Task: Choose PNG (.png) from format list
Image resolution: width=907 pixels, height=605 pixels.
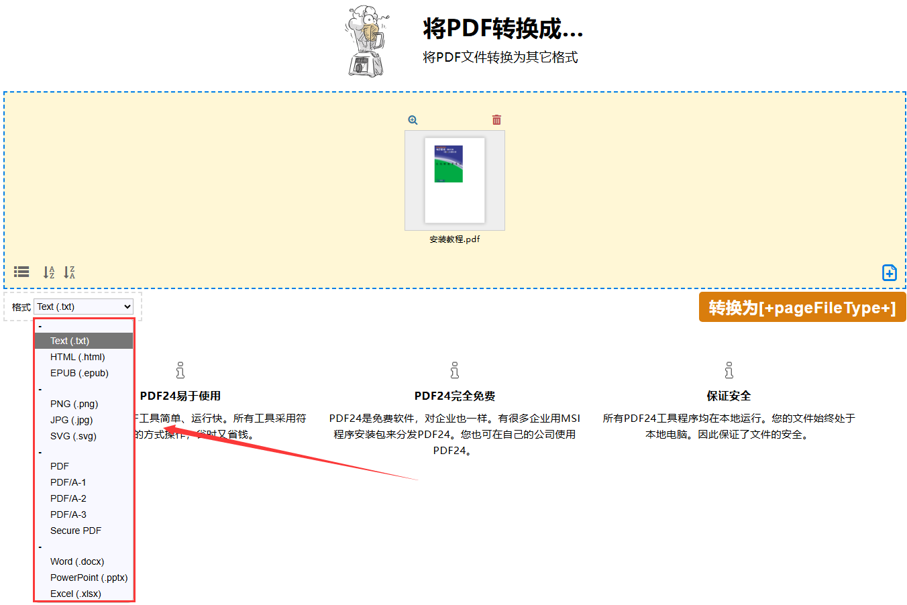Action: click(84, 404)
